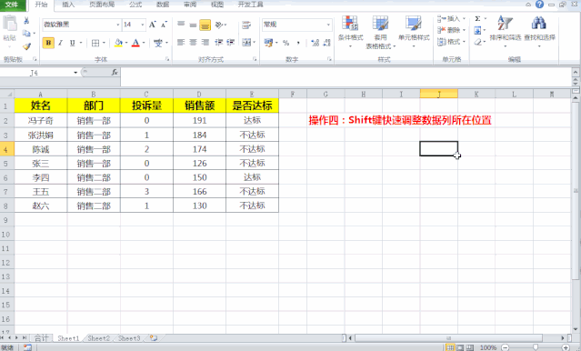
Task: Click the zoom slider handle
Action: click(x=536, y=347)
